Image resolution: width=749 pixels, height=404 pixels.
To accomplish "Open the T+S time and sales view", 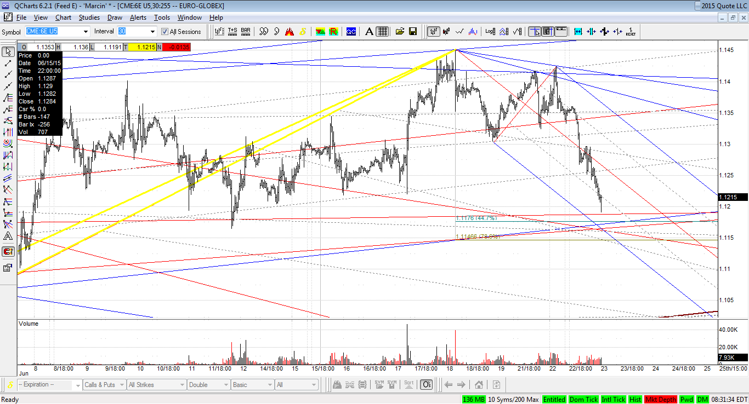I will 232,31.
